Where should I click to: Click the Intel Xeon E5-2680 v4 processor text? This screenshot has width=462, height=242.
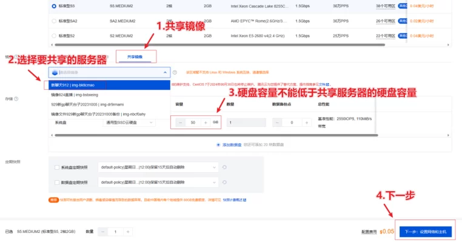tap(258, 36)
